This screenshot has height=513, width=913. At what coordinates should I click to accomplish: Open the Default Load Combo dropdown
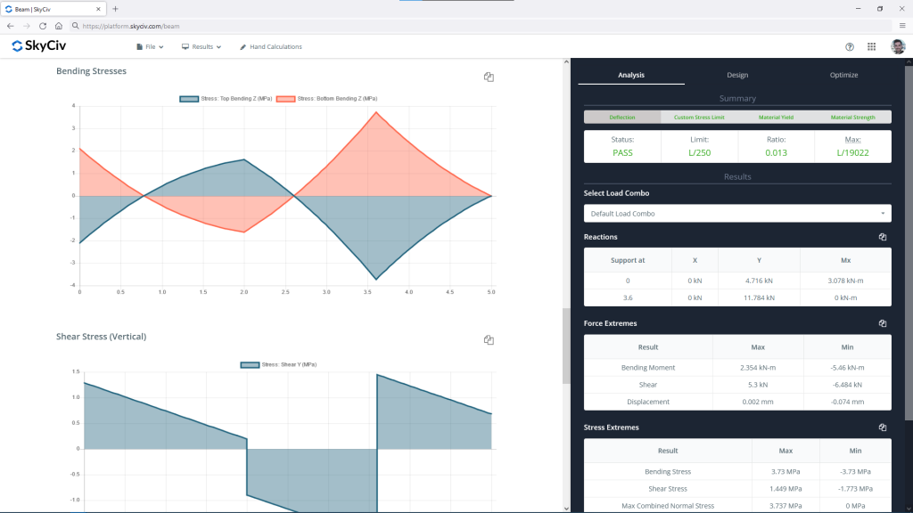tap(737, 213)
